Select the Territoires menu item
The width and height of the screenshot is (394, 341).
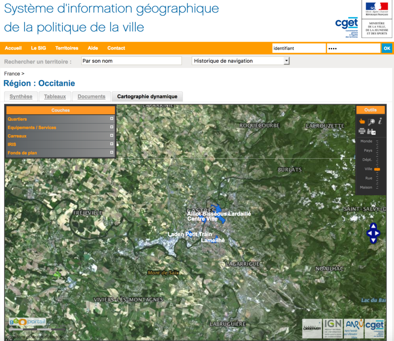point(67,48)
